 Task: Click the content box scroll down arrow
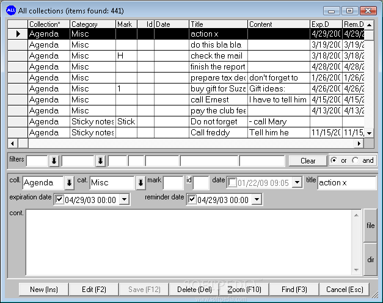tap(356, 270)
